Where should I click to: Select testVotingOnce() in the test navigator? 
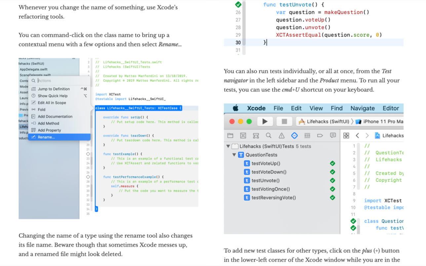pyautogui.click(x=271, y=189)
